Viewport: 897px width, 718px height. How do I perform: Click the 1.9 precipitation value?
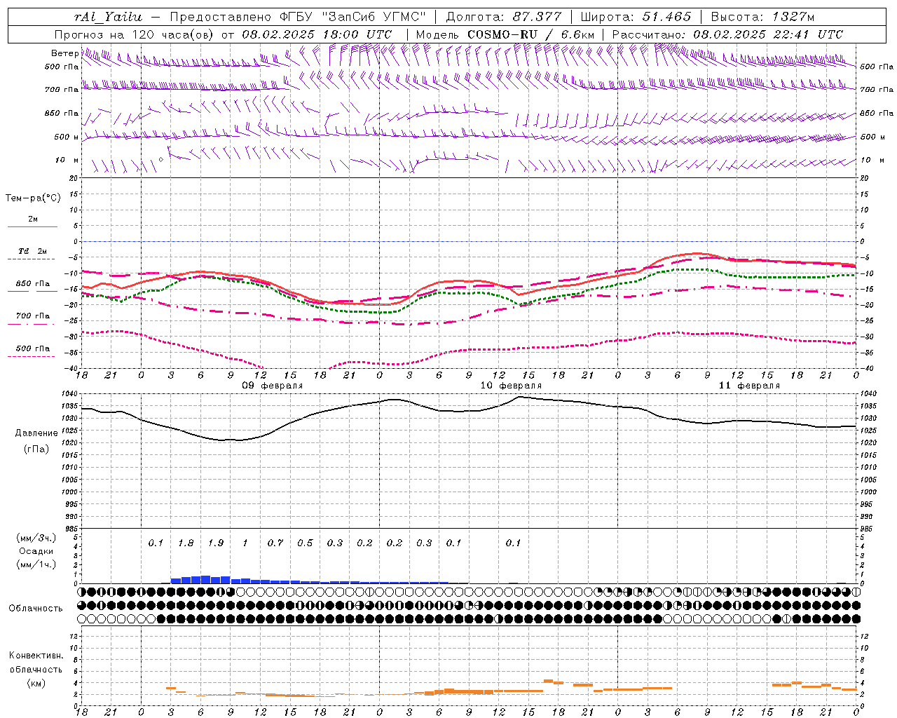216,543
